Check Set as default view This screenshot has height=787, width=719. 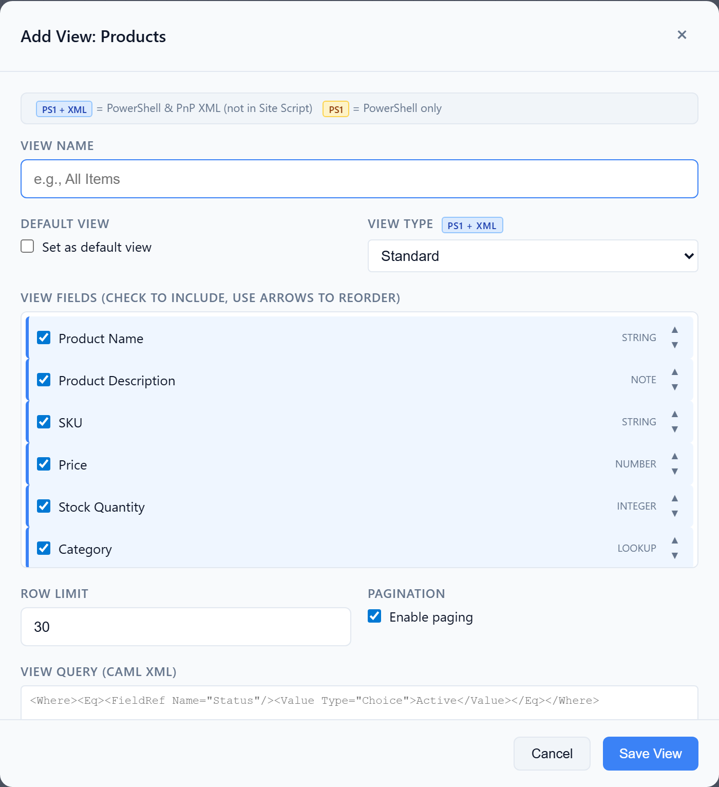(28, 247)
